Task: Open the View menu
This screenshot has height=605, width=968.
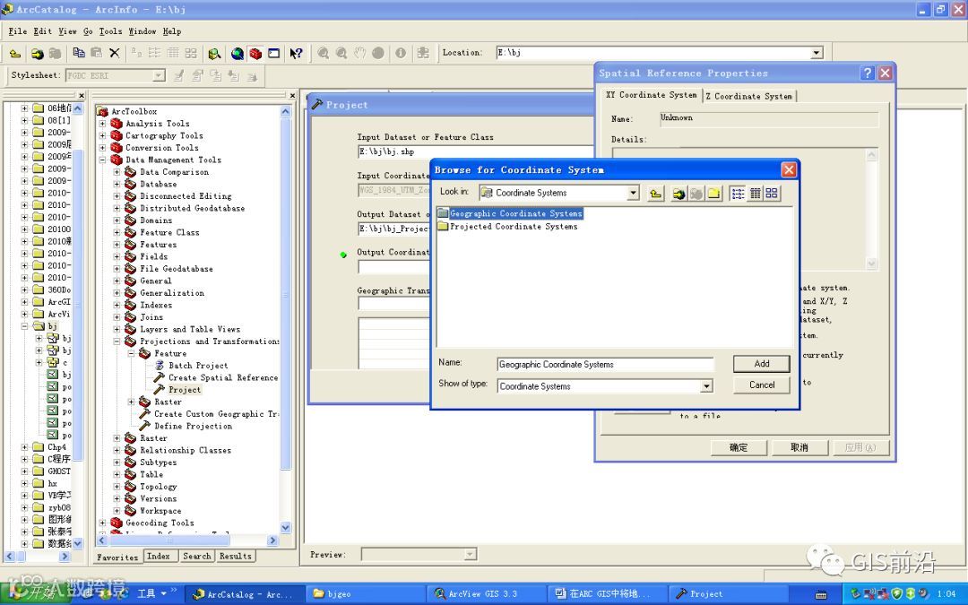Action: (x=67, y=30)
